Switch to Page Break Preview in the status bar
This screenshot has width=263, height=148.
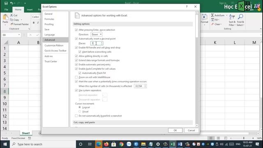[x=226, y=138]
